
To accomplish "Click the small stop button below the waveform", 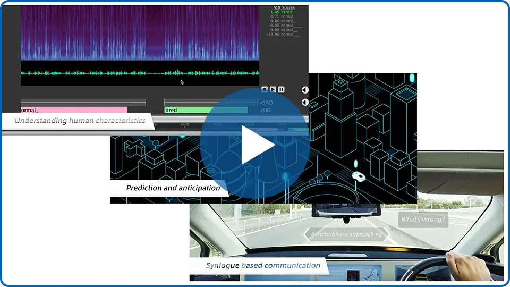I will click(265, 89).
